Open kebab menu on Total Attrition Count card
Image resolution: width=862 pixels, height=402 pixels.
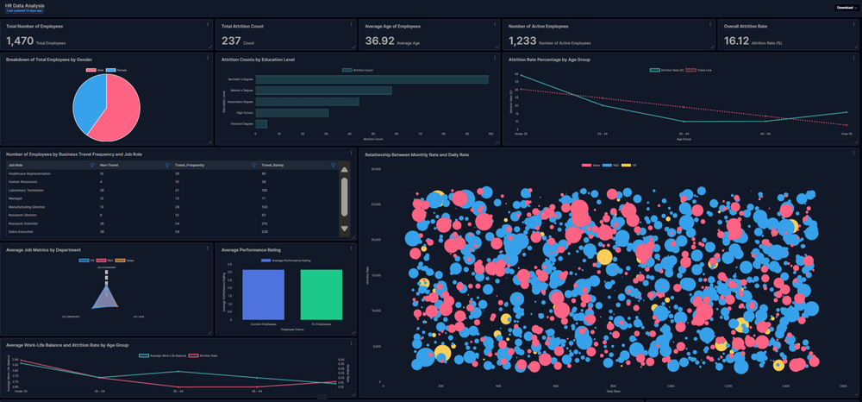[x=351, y=25]
